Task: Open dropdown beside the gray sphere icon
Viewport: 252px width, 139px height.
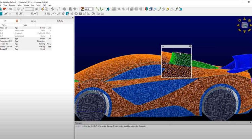Action: (x=67, y=9)
